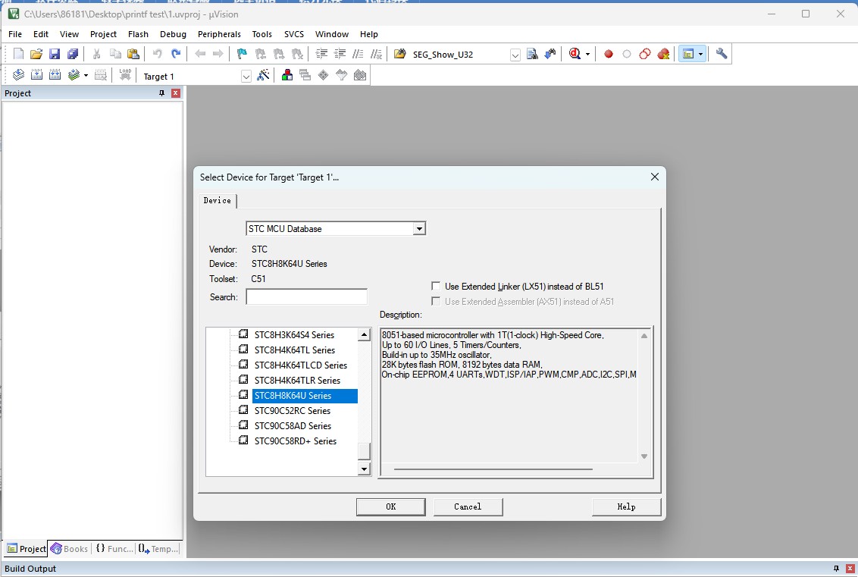858x577 pixels.
Task: Expand the SEG_Show_U32 find combo box
Action: pos(515,55)
